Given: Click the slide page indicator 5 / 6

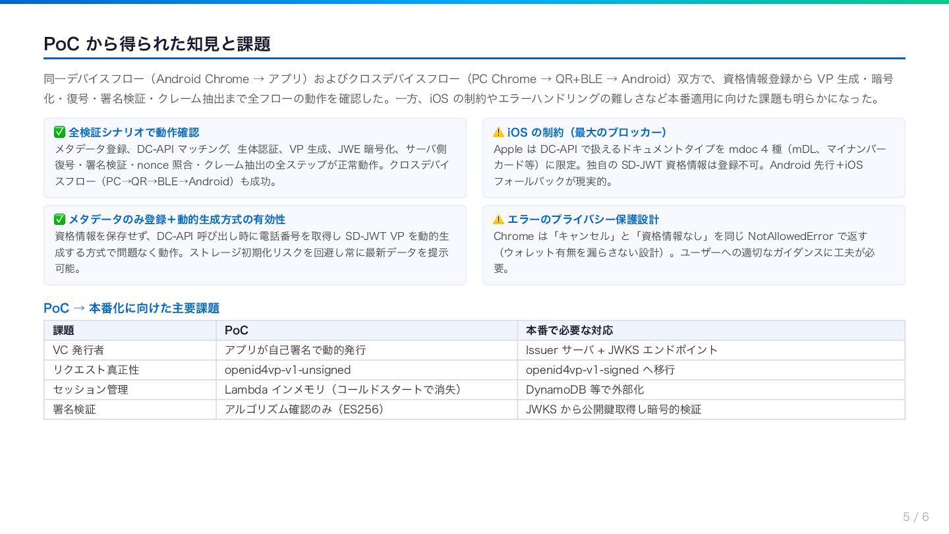Looking at the screenshot, I should click(x=916, y=517).
